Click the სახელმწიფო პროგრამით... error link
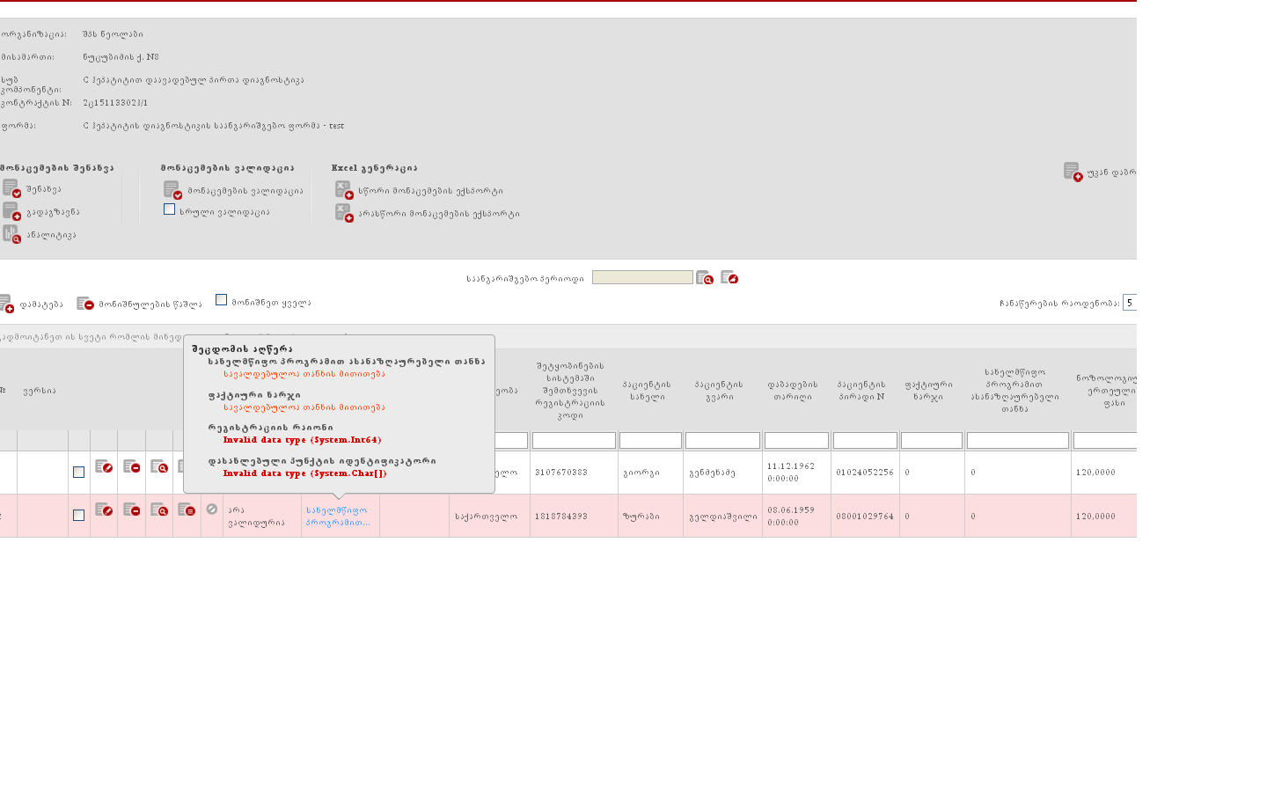The image size is (1267, 792). [x=338, y=517]
